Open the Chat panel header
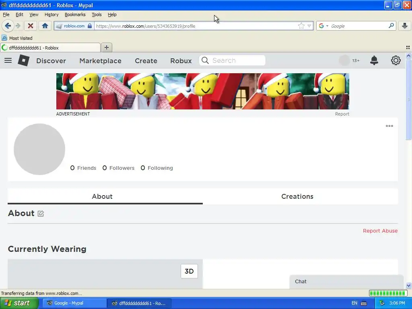This screenshot has height=309, width=412. pos(346,281)
